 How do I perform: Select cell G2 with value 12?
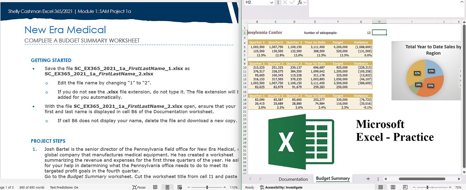361,33
